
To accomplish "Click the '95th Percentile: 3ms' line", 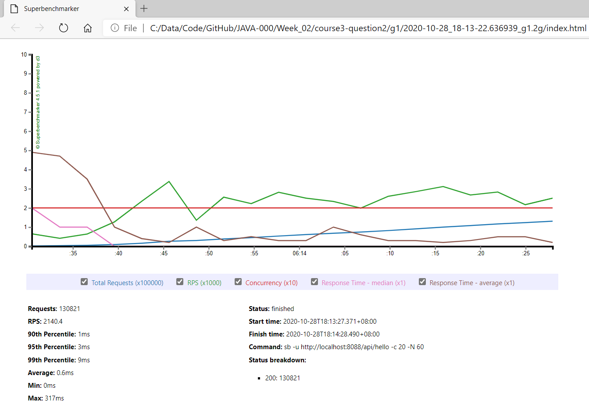I will tap(59, 347).
